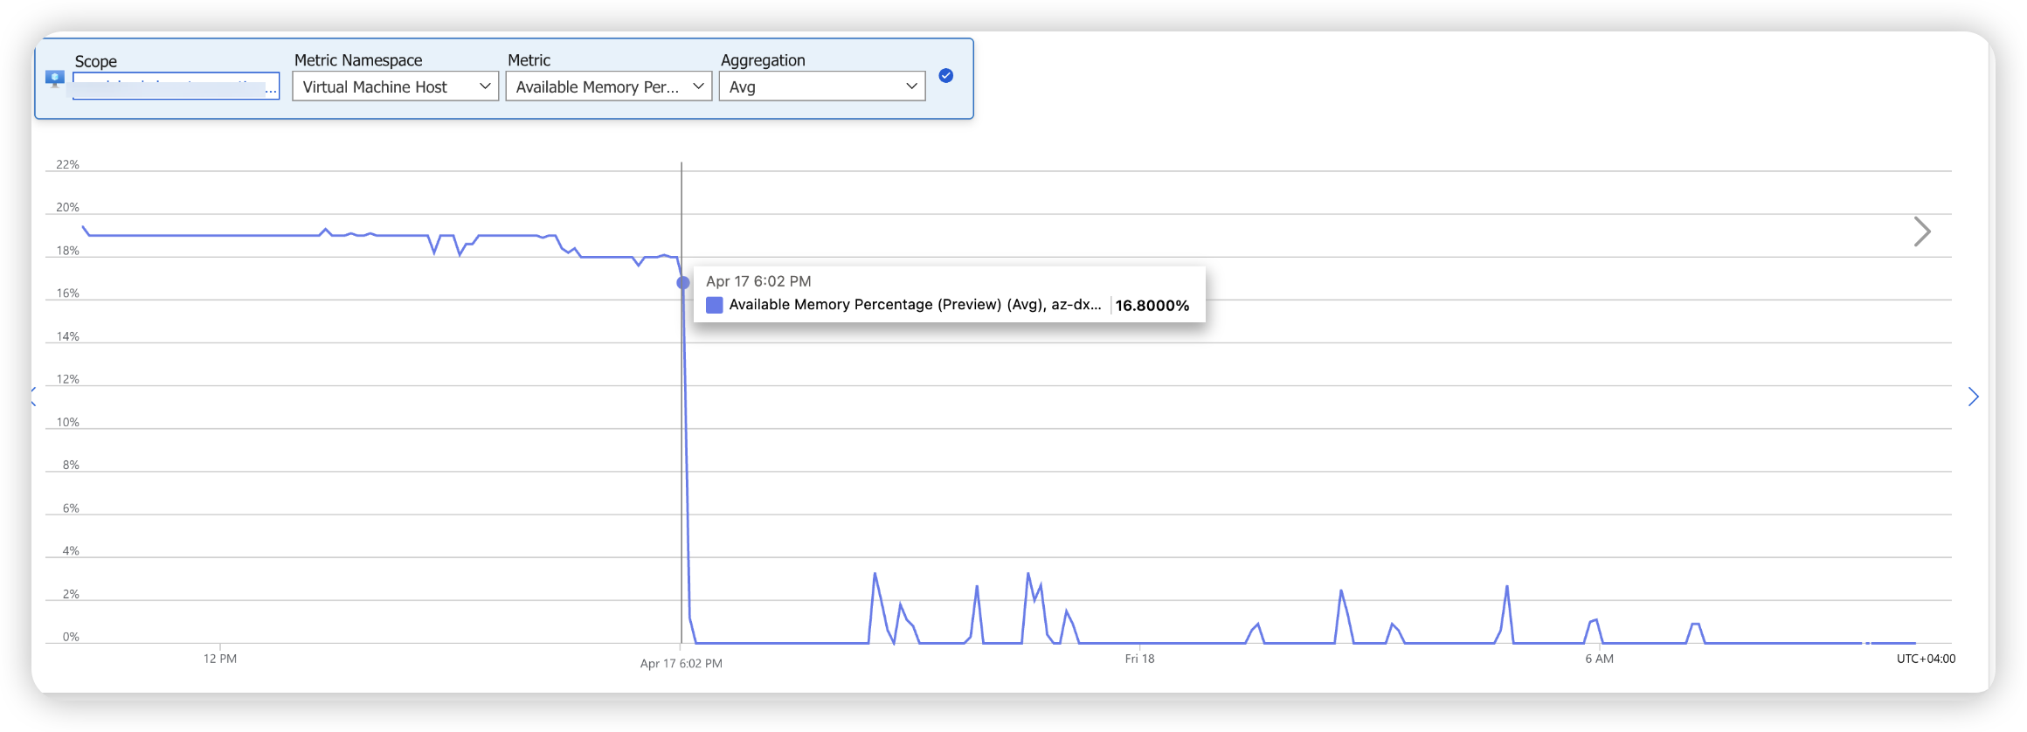Click the 22% y-axis label

(67, 165)
